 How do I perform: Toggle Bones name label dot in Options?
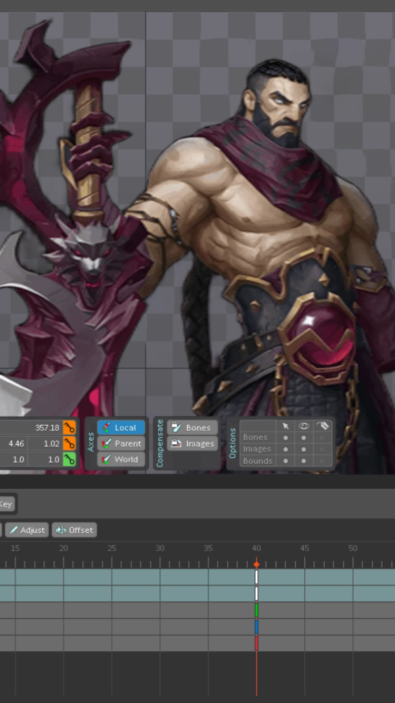pos(322,438)
